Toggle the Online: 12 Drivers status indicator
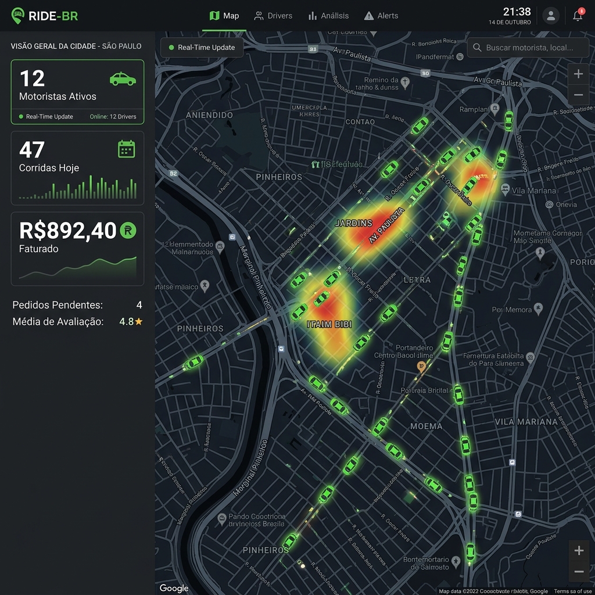The image size is (595, 595). click(x=113, y=116)
